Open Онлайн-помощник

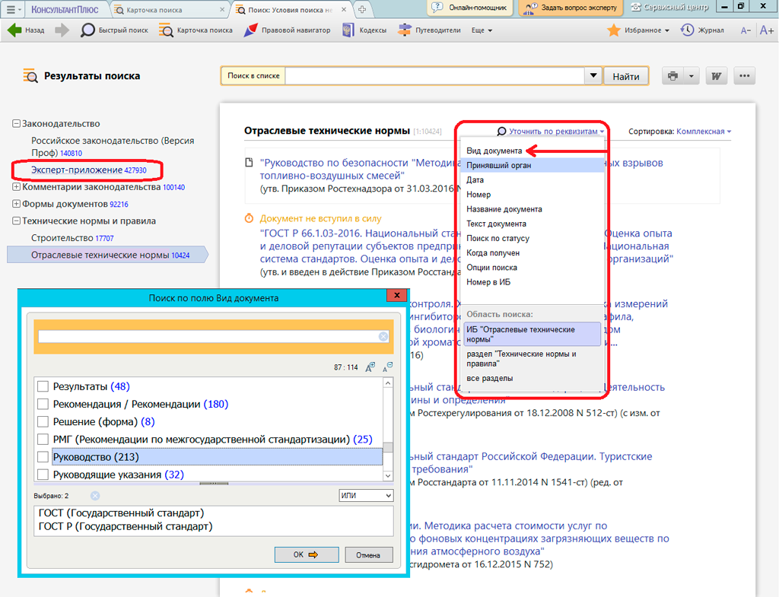click(469, 8)
